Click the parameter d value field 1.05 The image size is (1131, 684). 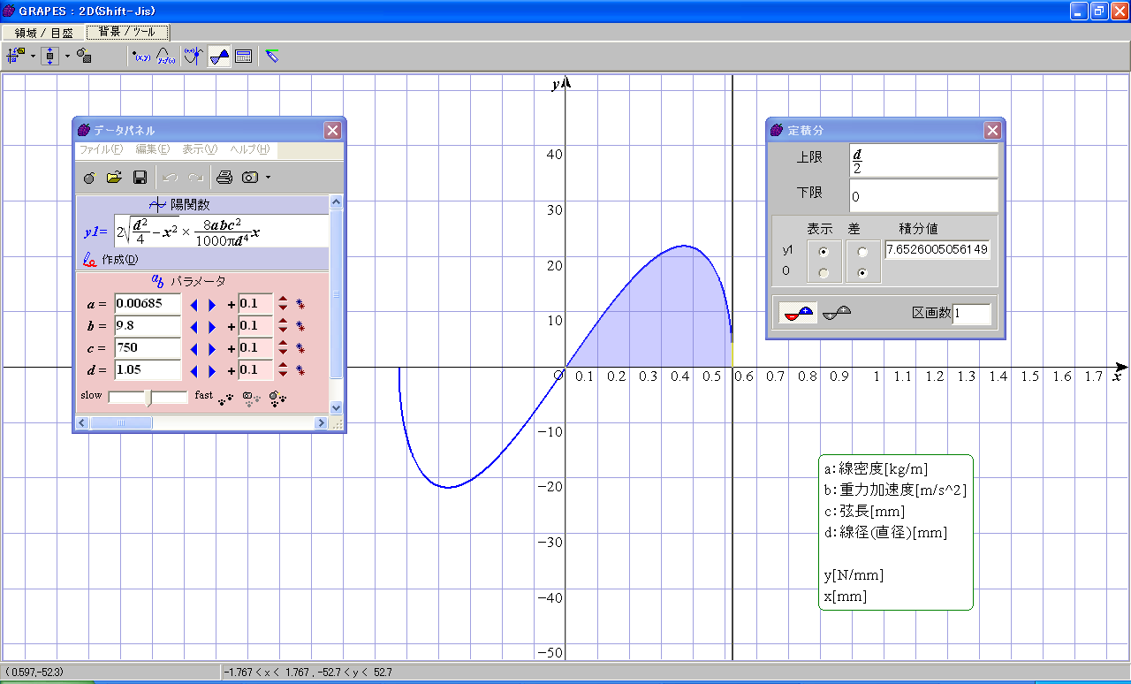click(148, 369)
